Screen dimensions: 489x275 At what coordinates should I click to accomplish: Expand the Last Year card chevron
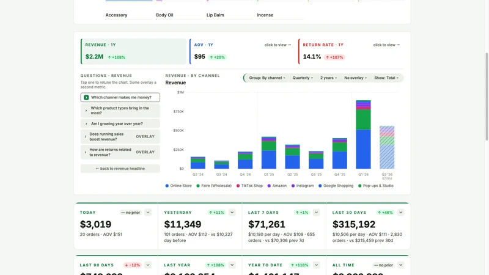tap(232, 265)
